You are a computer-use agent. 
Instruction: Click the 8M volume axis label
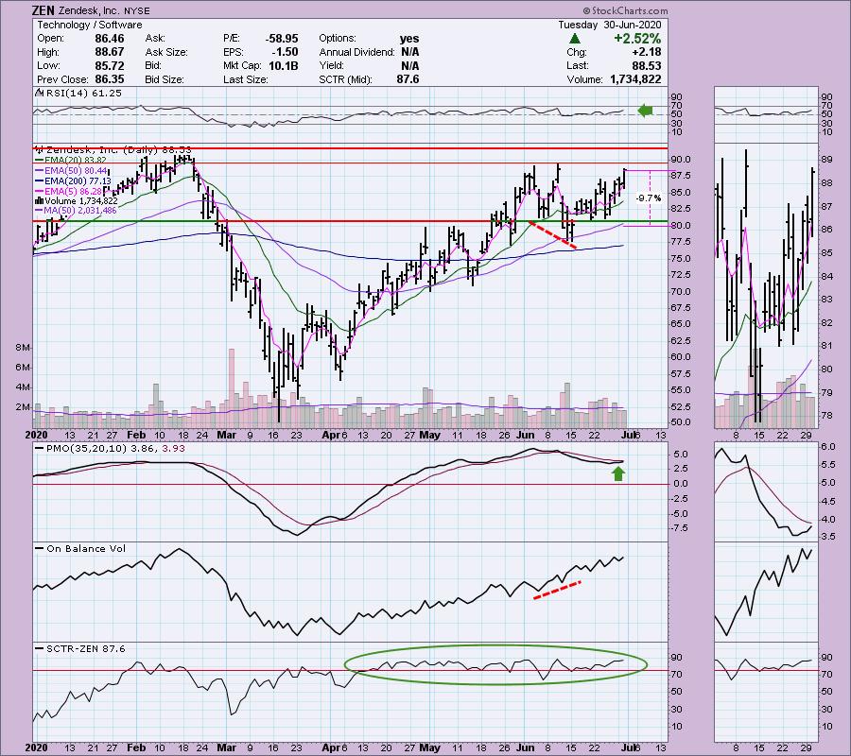pyautogui.click(x=23, y=348)
